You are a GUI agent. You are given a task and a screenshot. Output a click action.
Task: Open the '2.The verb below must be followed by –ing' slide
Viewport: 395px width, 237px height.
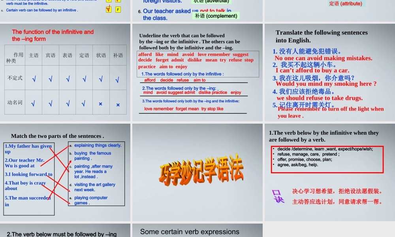[x=65, y=230]
